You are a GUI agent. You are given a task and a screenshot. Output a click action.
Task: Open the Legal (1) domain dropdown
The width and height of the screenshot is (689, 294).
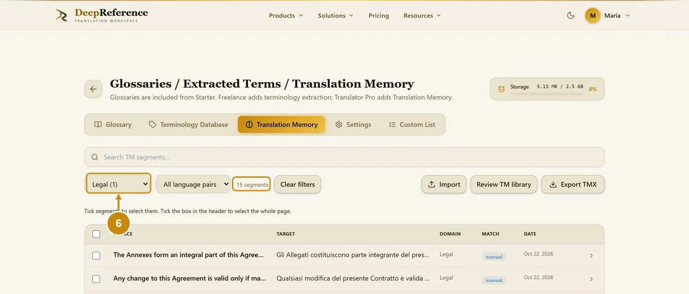coord(119,184)
